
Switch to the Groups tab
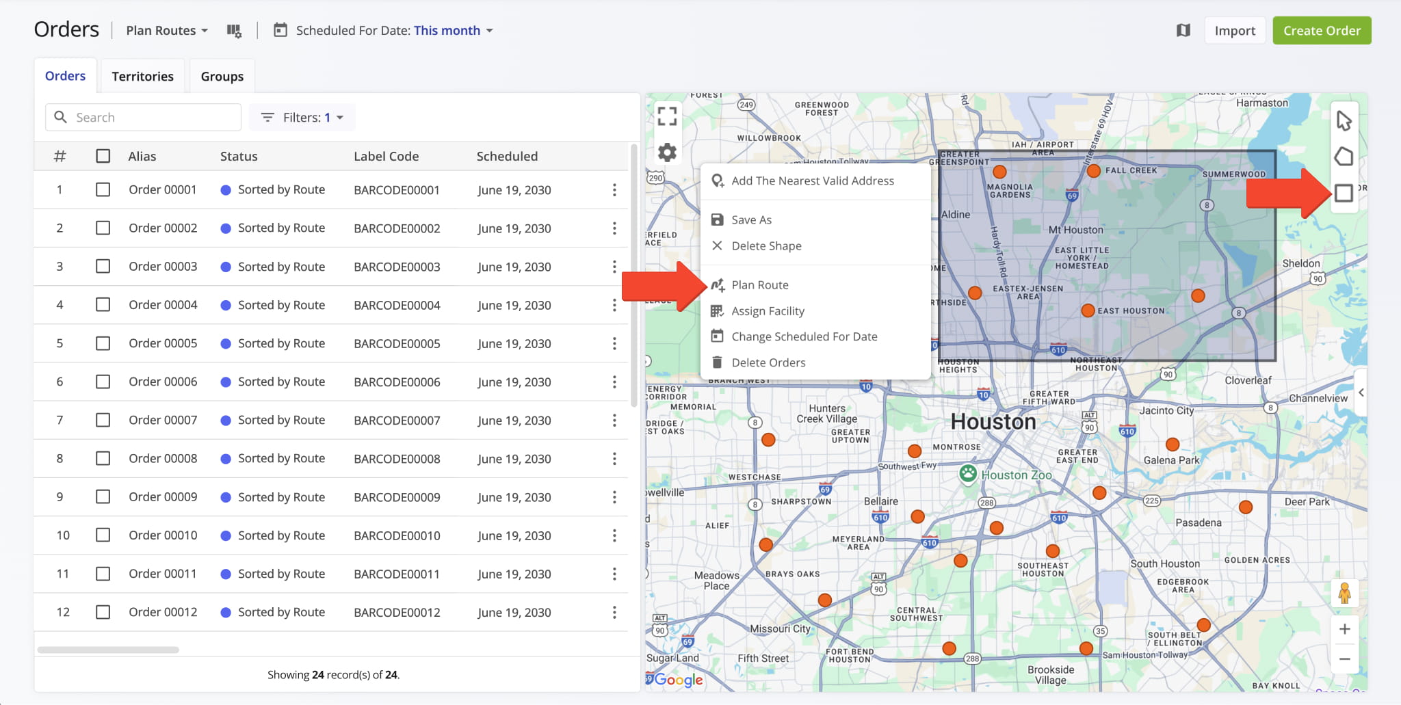(222, 76)
